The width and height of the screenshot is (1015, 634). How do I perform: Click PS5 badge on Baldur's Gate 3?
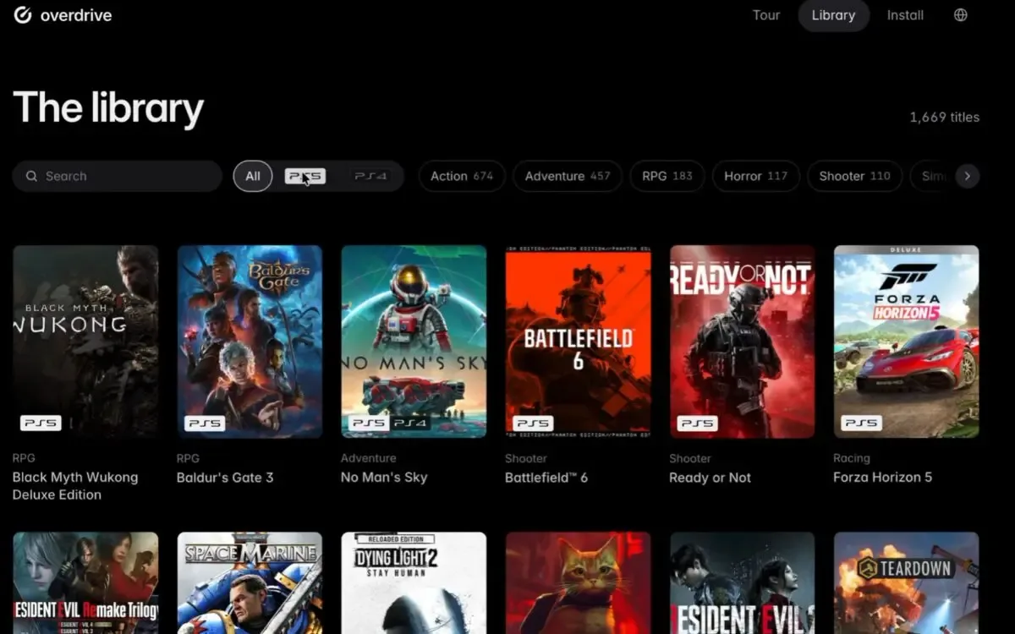click(x=205, y=423)
